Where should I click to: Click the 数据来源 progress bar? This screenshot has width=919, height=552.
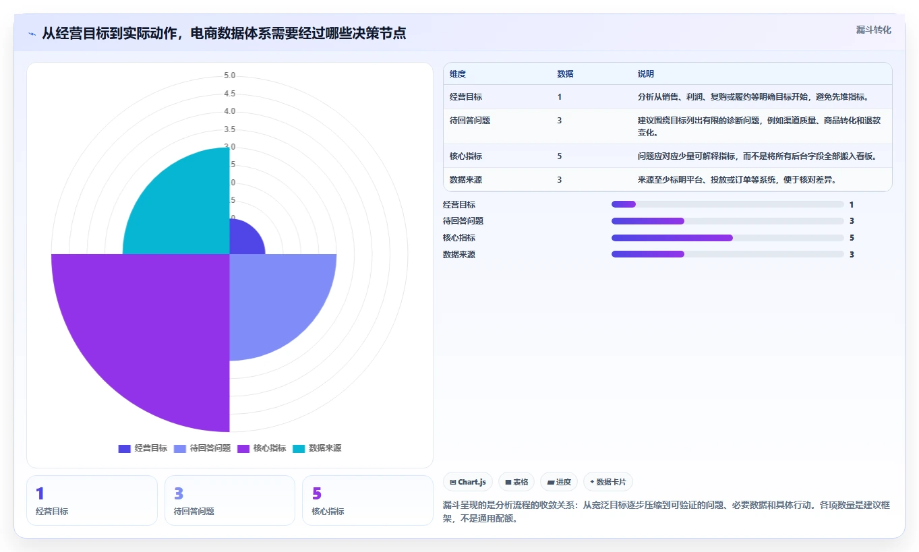coord(728,254)
